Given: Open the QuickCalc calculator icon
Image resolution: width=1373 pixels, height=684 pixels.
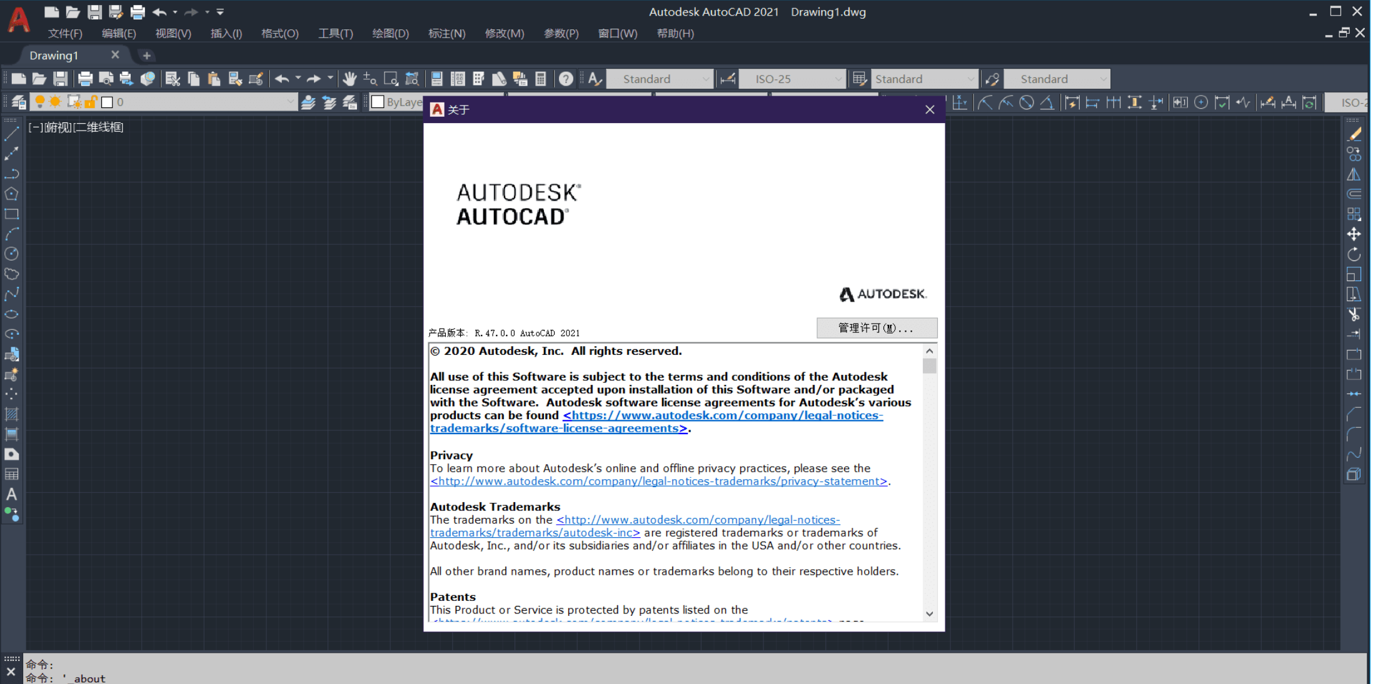Looking at the screenshot, I should (541, 79).
